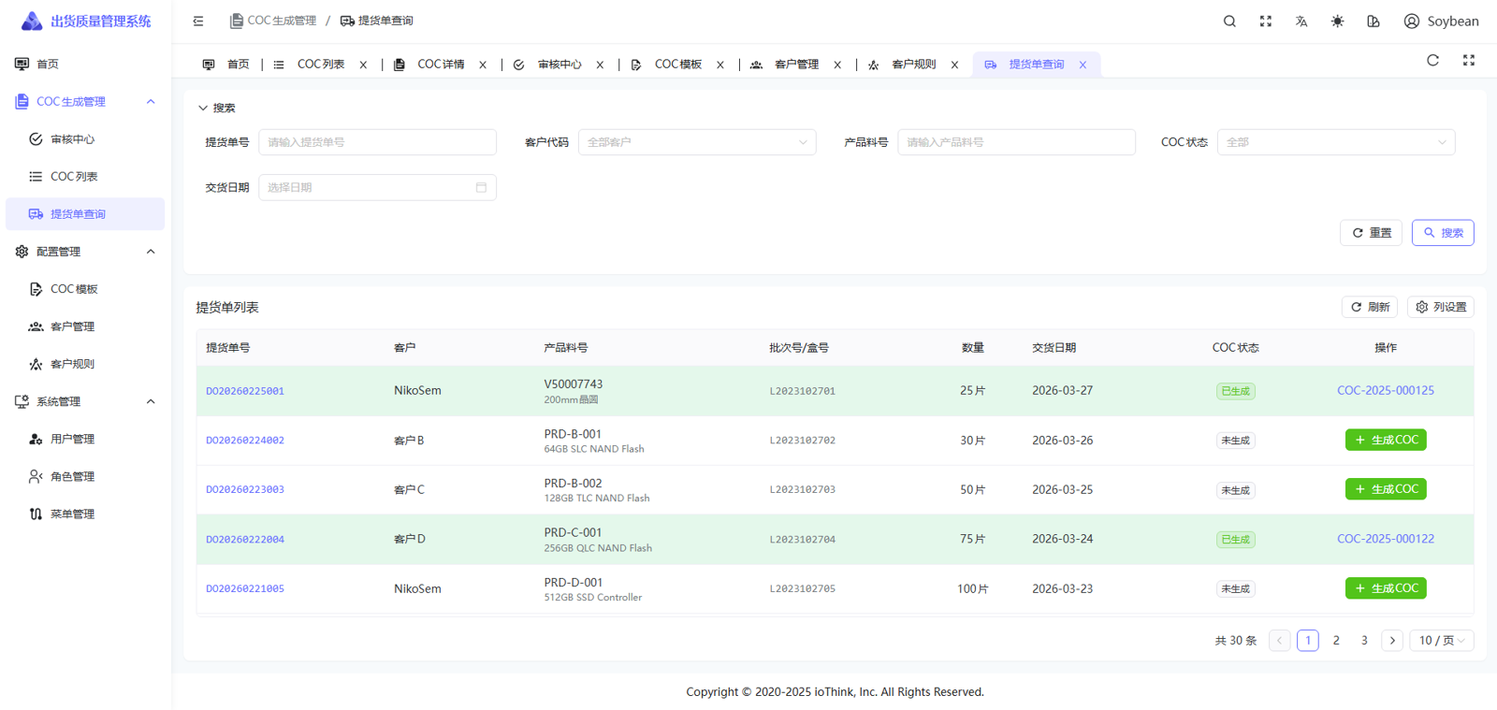Open link COC-2025-000125
The height and width of the screenshot is (710, 1497).
[x=1386, y=390]
